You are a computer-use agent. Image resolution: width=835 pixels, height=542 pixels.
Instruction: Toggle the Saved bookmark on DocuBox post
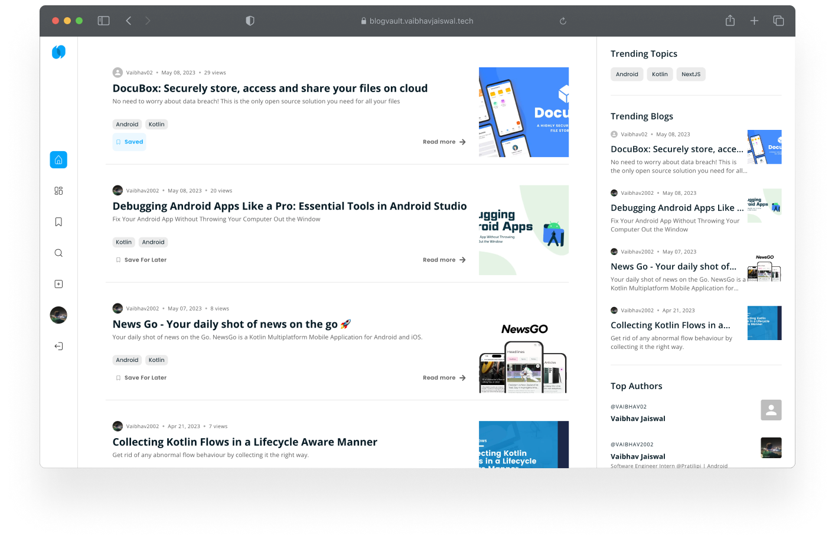coord(129,142)
